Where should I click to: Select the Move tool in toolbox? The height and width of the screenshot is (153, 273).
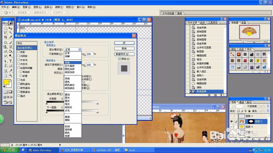pos(10,28)
